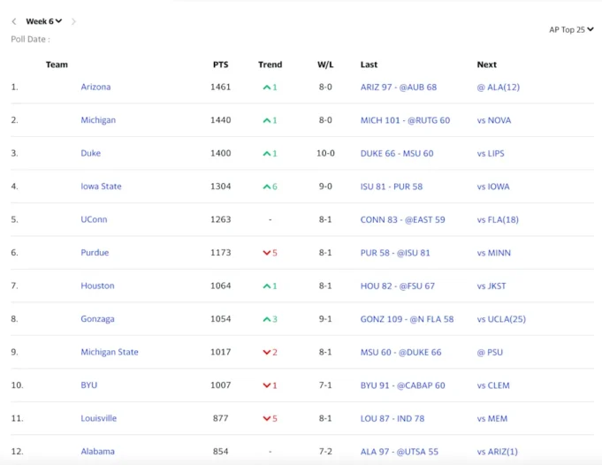
Task: Go to previous week with left arrow
Action: coord(14,21)
